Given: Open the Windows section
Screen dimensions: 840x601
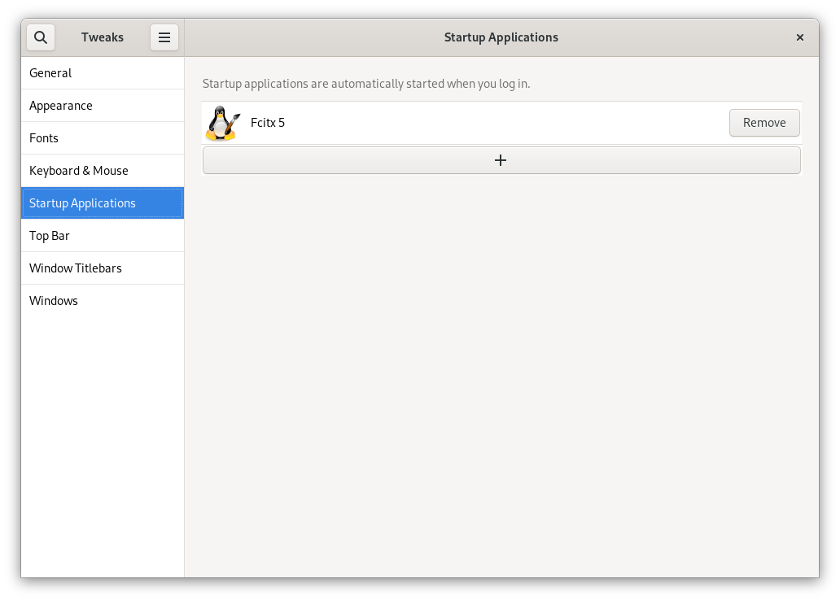Looking at the screenshot, I should tap(103, 301).
